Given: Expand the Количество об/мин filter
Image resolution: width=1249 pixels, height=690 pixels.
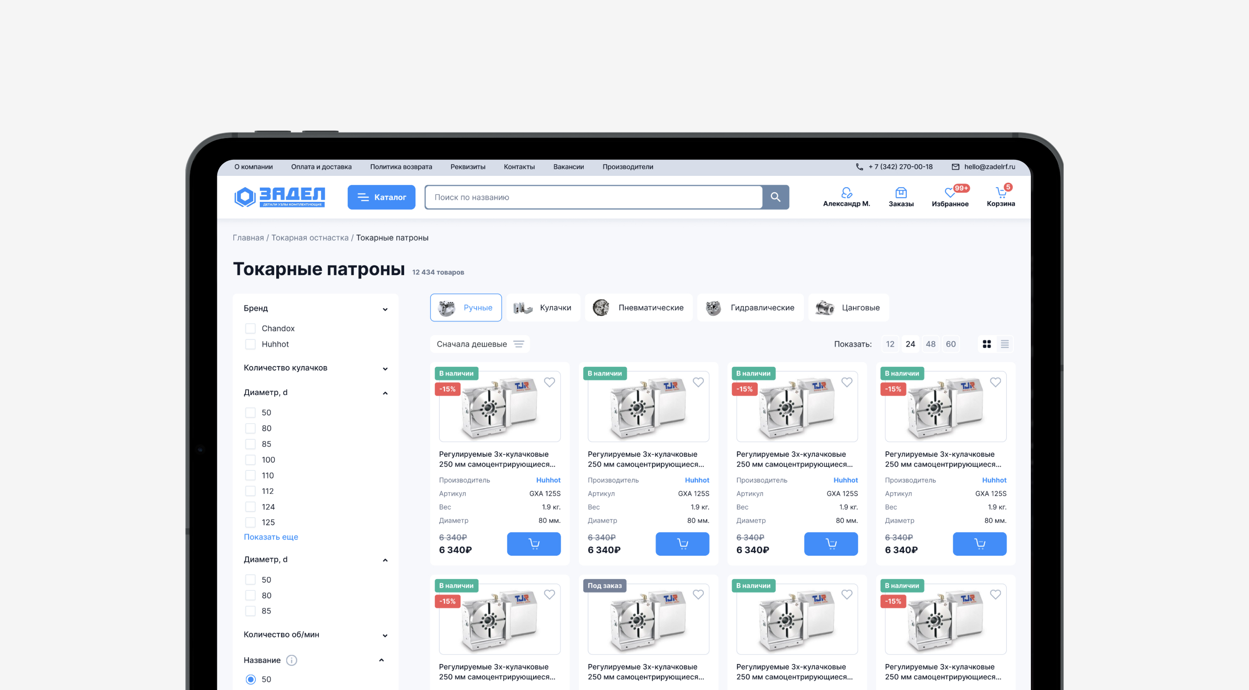Looking at the screenshot, I should (x=385, y=635).
